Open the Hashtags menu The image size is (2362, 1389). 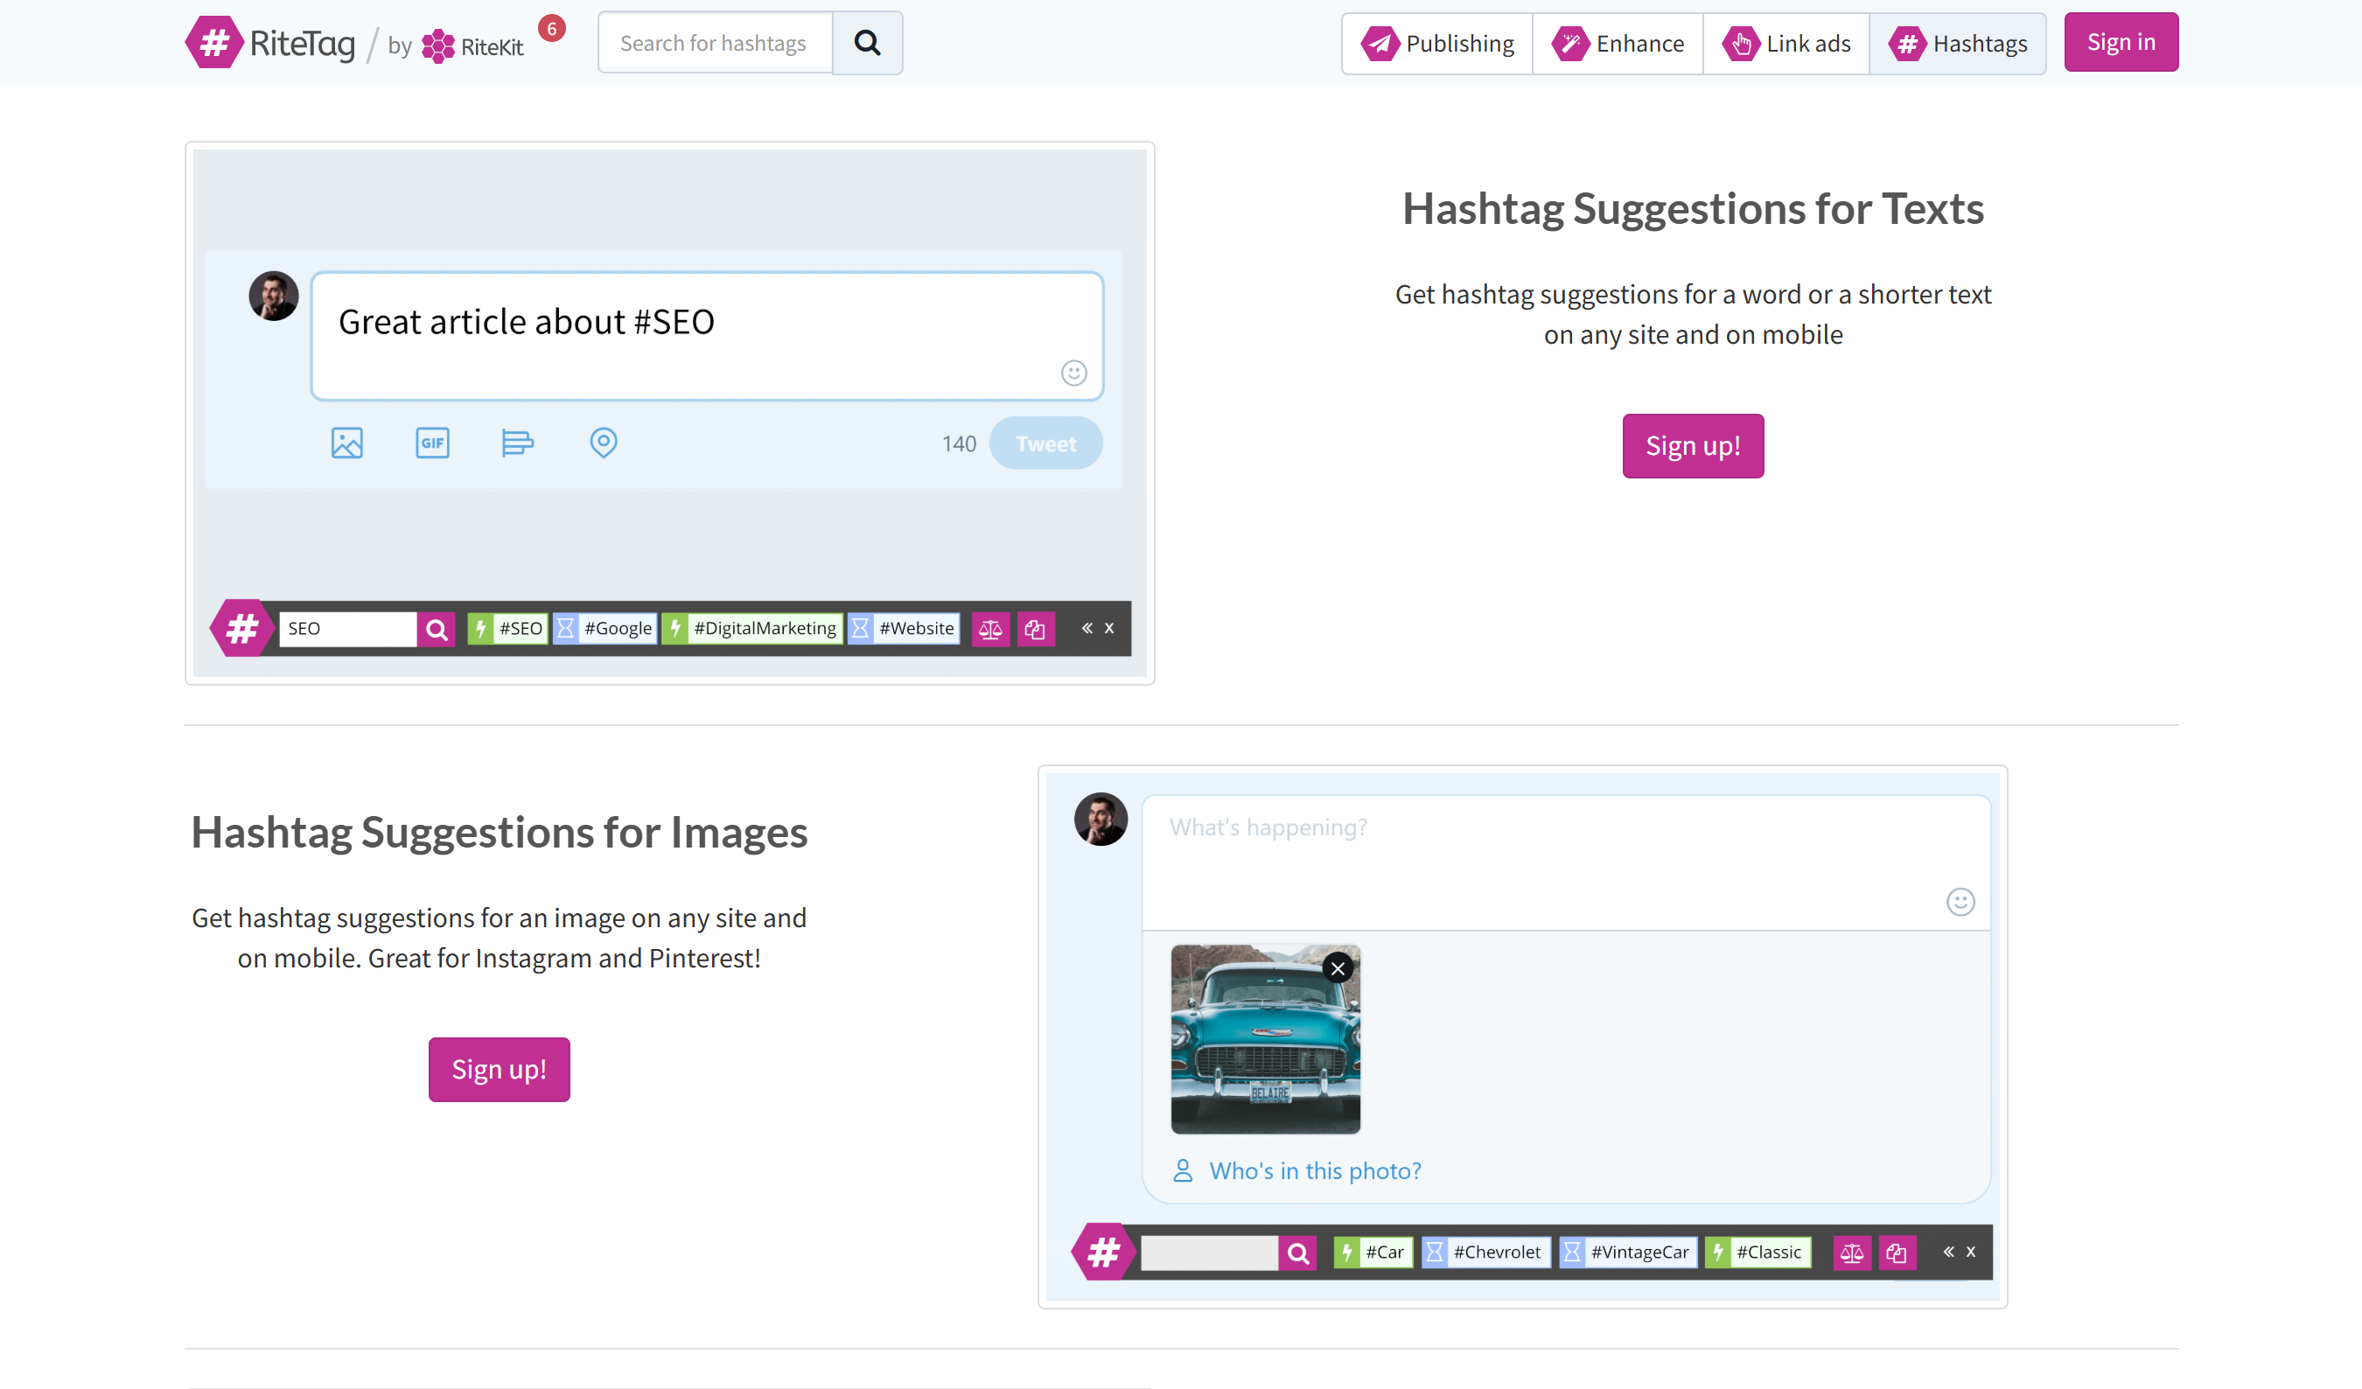(x=1958, y=43)
